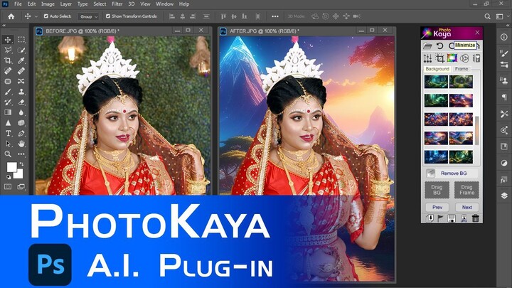
Task: Click the Prev button
Action: tap(437, 208)
